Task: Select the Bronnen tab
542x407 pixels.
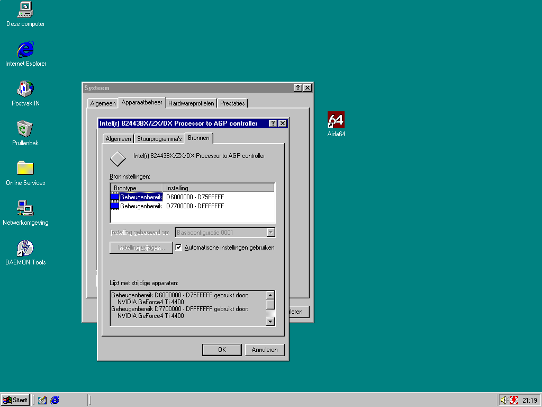Action: click(x=199, y=138)
